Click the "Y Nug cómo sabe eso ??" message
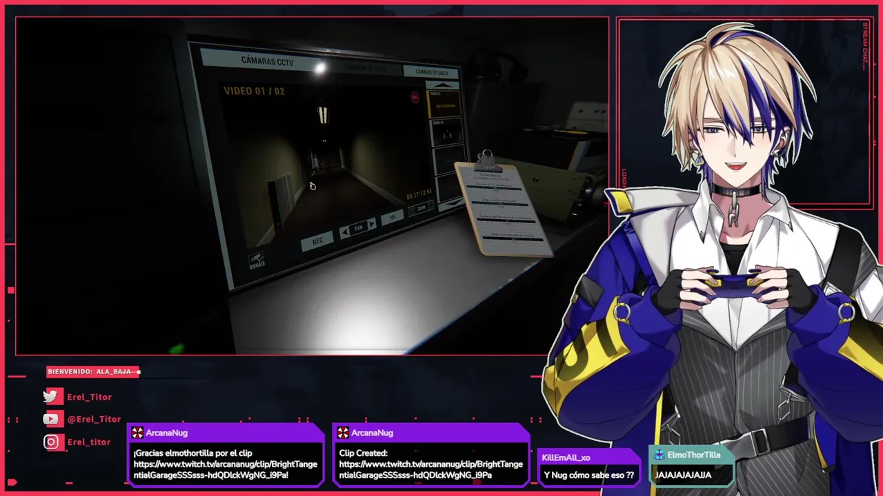Viewport: 883px width, 496px height. coord(589,475)
